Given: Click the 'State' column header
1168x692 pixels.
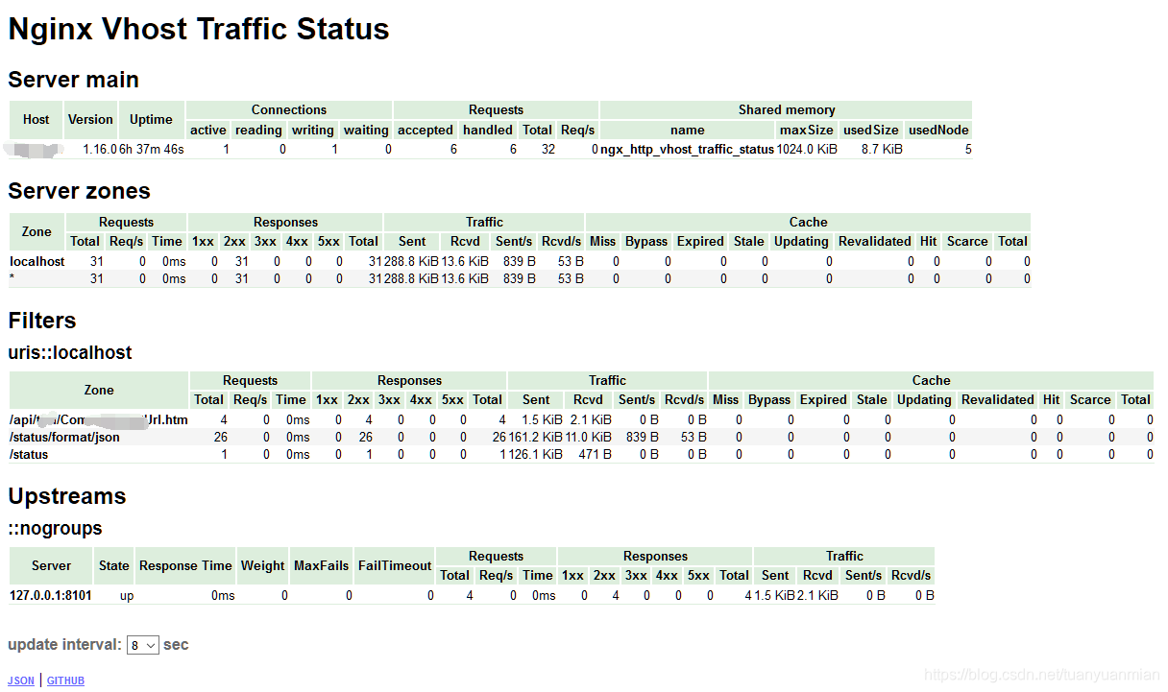Looking at the screenshot, I should point(113,565).
